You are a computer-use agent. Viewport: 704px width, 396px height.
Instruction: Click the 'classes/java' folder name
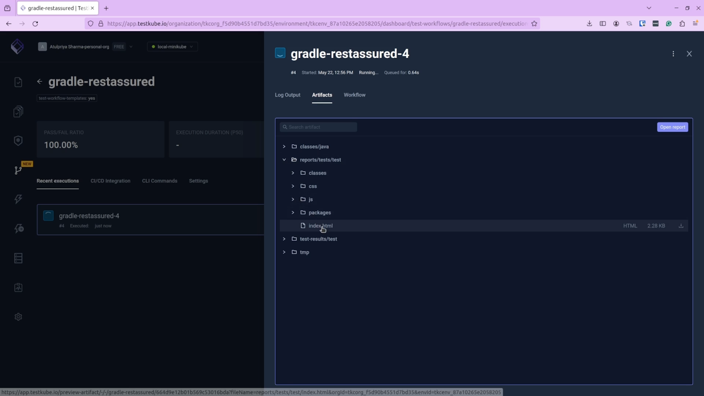tap(314, 147)
